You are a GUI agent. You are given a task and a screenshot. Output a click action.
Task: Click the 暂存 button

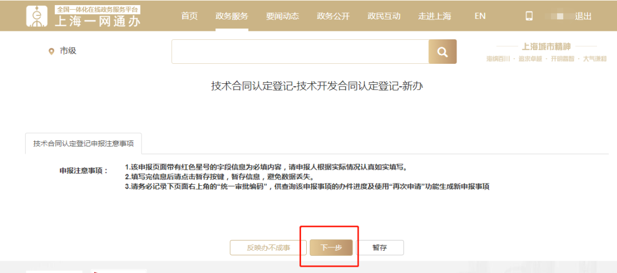[x=380, y=248]
